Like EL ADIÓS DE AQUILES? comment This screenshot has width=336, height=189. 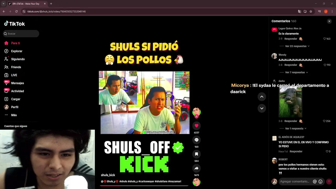[327, 151]
